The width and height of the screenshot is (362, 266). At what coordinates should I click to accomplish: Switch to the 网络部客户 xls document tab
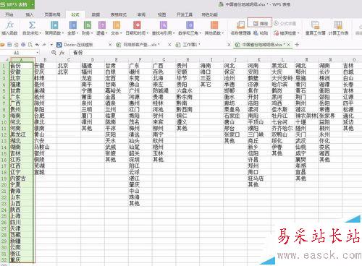141,45
